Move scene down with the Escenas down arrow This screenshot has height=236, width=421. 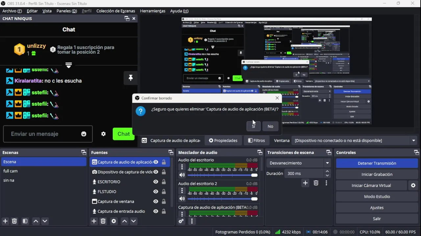tap(45, 221)
